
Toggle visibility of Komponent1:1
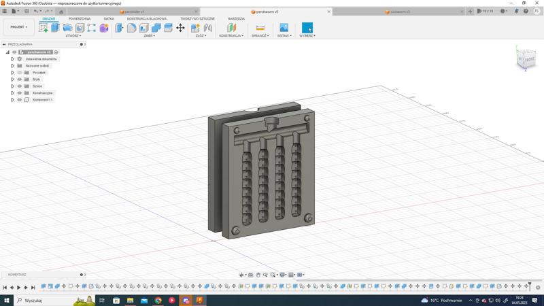(x=19, y=100)
